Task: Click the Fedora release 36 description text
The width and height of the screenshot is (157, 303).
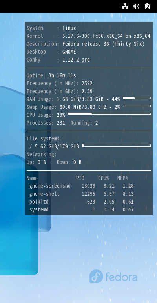Action: pyautogui.click(x=103, y=44)
